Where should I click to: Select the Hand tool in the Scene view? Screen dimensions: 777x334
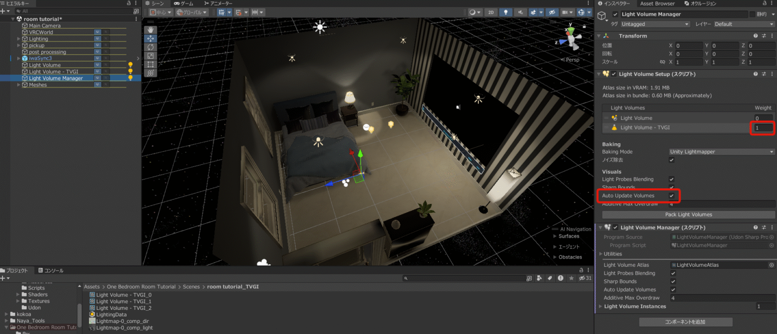pyautogui.click(x=150, y=30)
